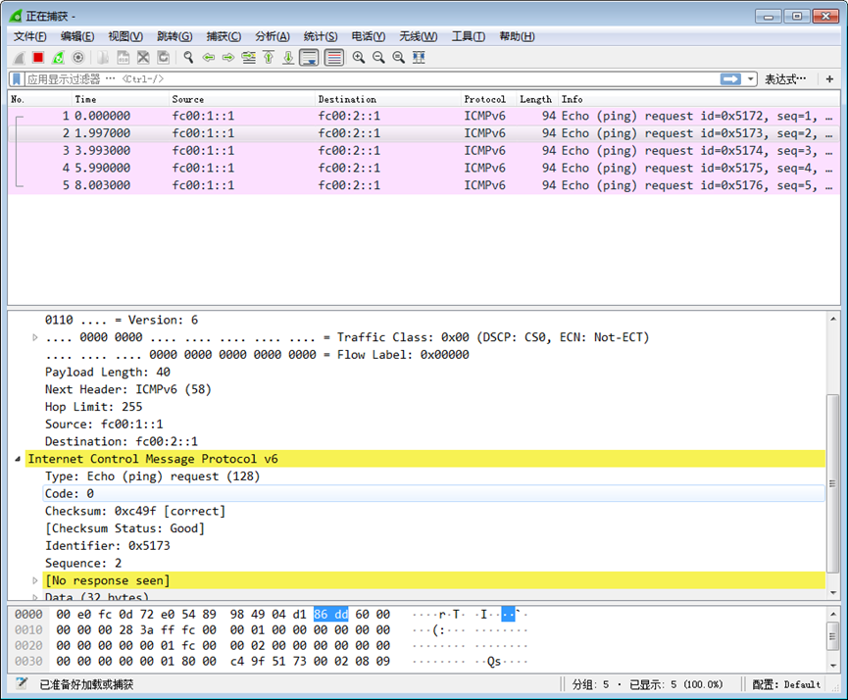Open capture options gear icon
Screen dimensions: 848x700
(x=77, y=57)
